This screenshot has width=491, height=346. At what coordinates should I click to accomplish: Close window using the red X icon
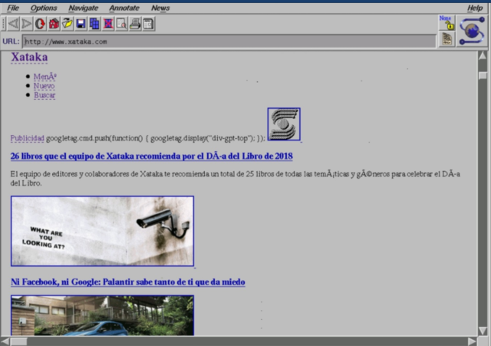pos(108,24)
